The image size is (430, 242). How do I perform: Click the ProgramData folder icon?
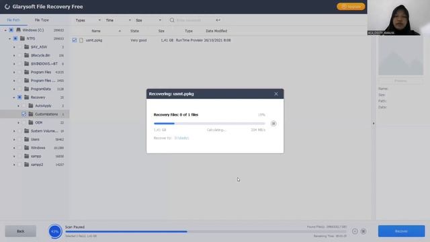coord(27,89)
